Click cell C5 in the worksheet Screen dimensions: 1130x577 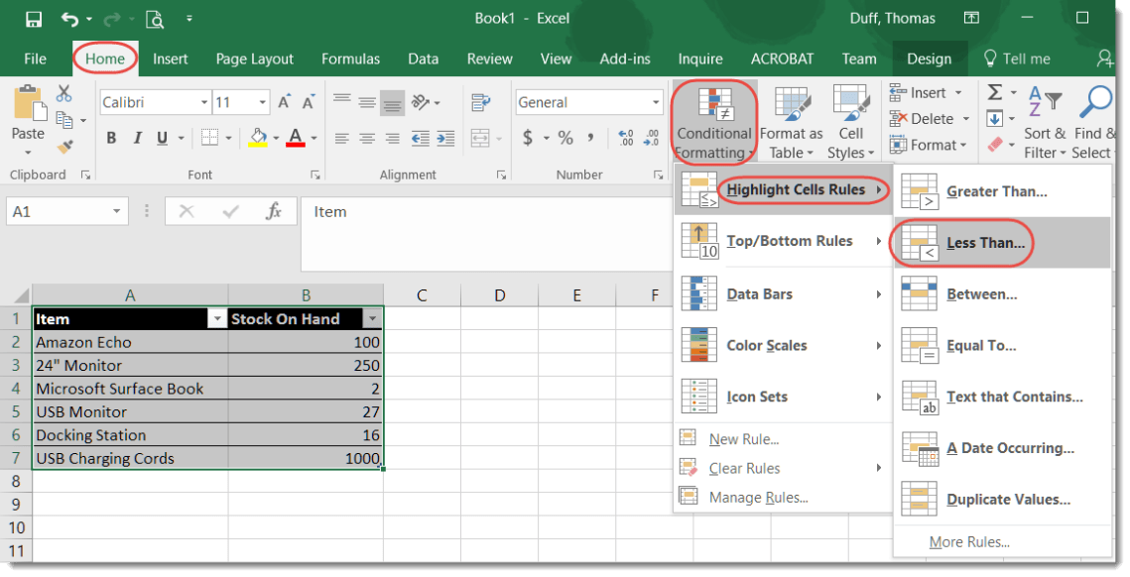[x=422, y=411]
